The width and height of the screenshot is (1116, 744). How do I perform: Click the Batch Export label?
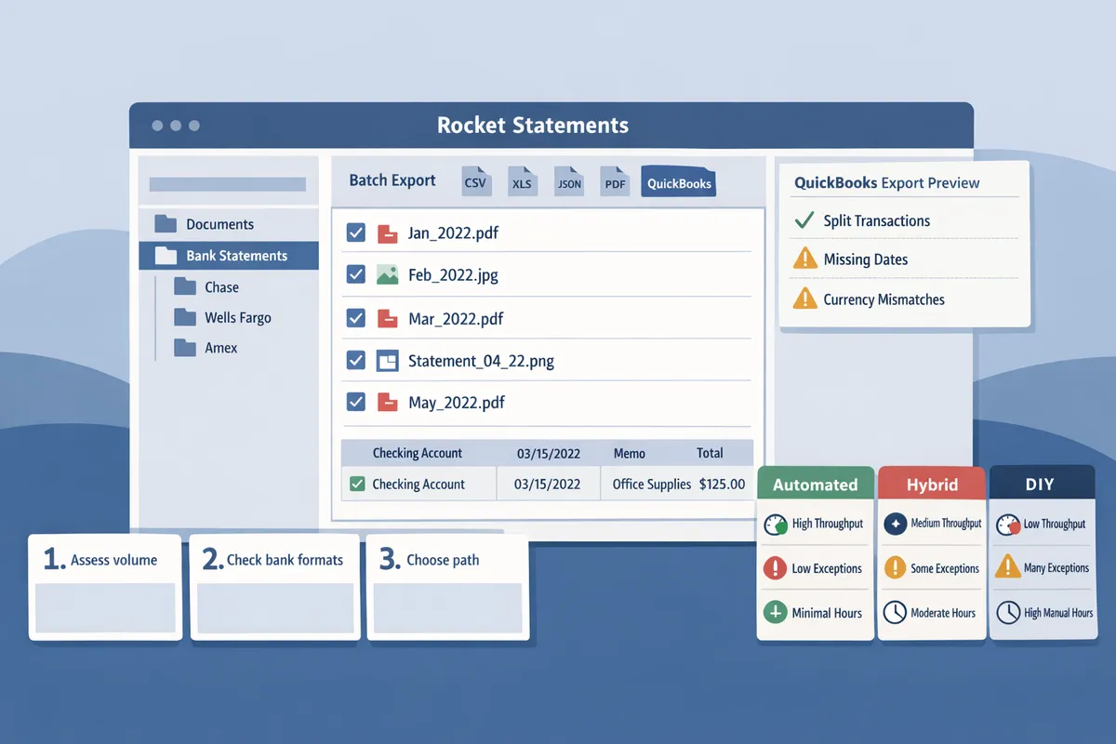(392, 180)
